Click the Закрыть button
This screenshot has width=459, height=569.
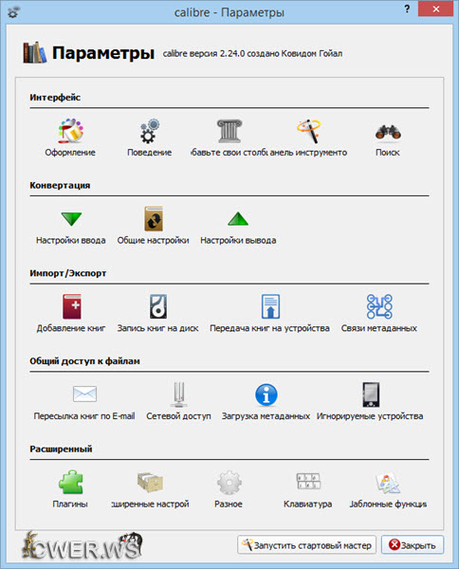(x=413, y=545)
